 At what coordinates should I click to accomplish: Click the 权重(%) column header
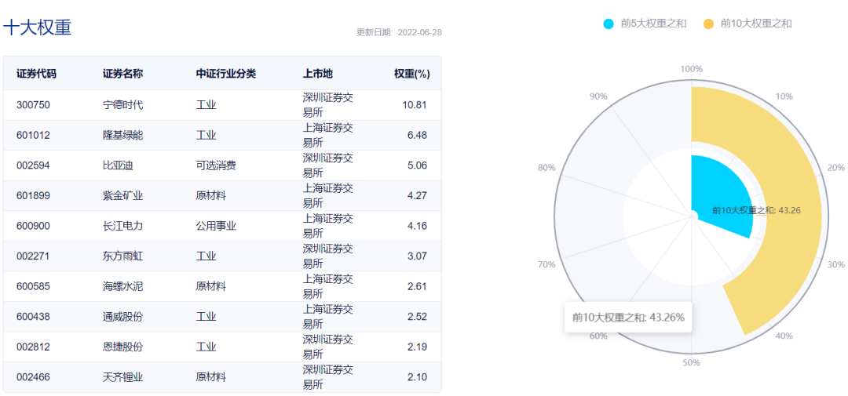pyautogui.click(x=411, y=74)
